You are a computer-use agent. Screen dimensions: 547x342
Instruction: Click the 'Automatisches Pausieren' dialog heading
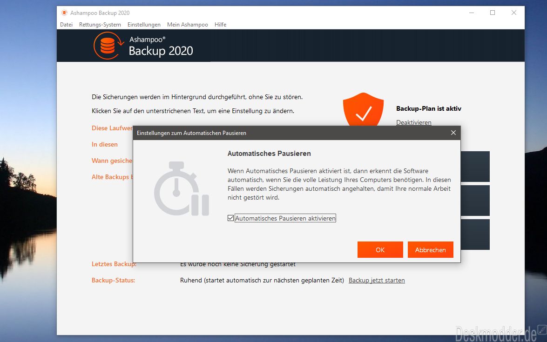(269, 154)
